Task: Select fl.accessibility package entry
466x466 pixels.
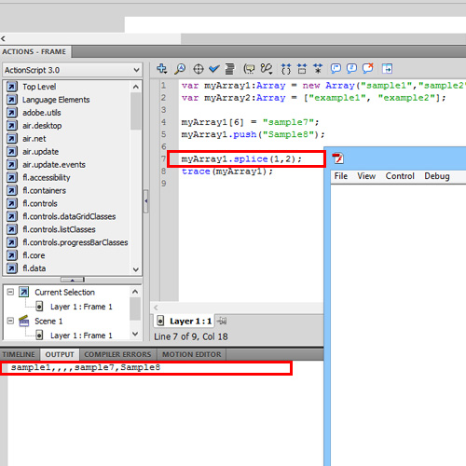Action: 47,178
